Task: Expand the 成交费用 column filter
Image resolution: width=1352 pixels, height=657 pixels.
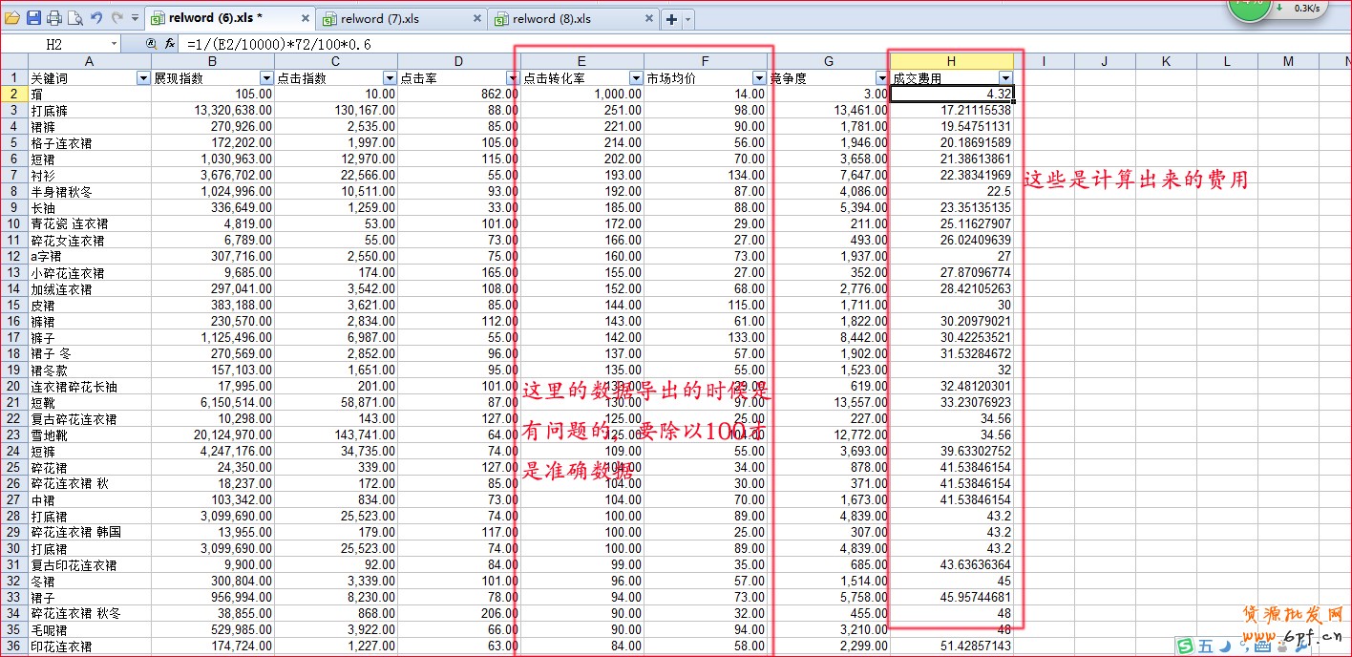Action: tap(1005, 78)
